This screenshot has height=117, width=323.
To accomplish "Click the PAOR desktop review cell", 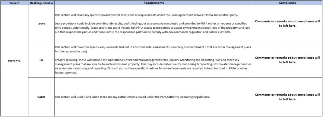I will [41, 97].
